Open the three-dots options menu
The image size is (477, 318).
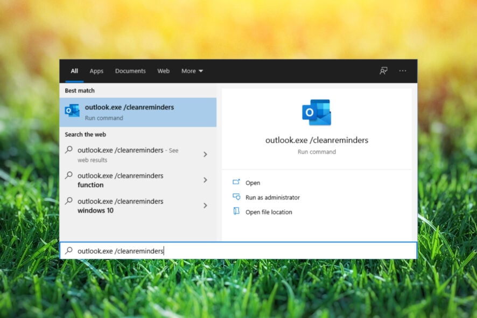[x=403, y=71]
